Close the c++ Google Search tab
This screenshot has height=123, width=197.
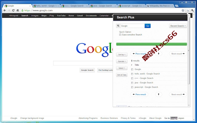[x=87, y=6]
